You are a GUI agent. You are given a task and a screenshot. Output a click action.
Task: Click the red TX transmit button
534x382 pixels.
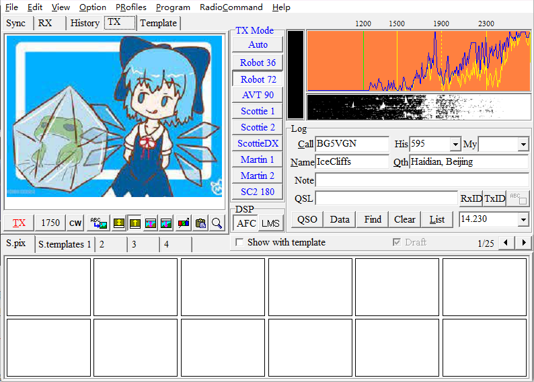[19, 223]
